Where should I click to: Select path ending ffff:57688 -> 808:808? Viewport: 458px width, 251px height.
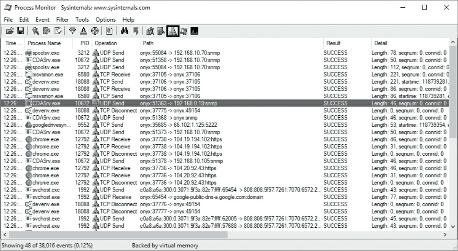[230, 226]
